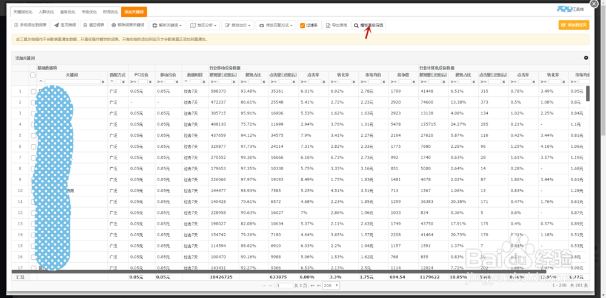Clear the 数据时段 filter with its x
The width and height of the screenshot is (606, 298).
pyautogui.click(x=204, y=82)
